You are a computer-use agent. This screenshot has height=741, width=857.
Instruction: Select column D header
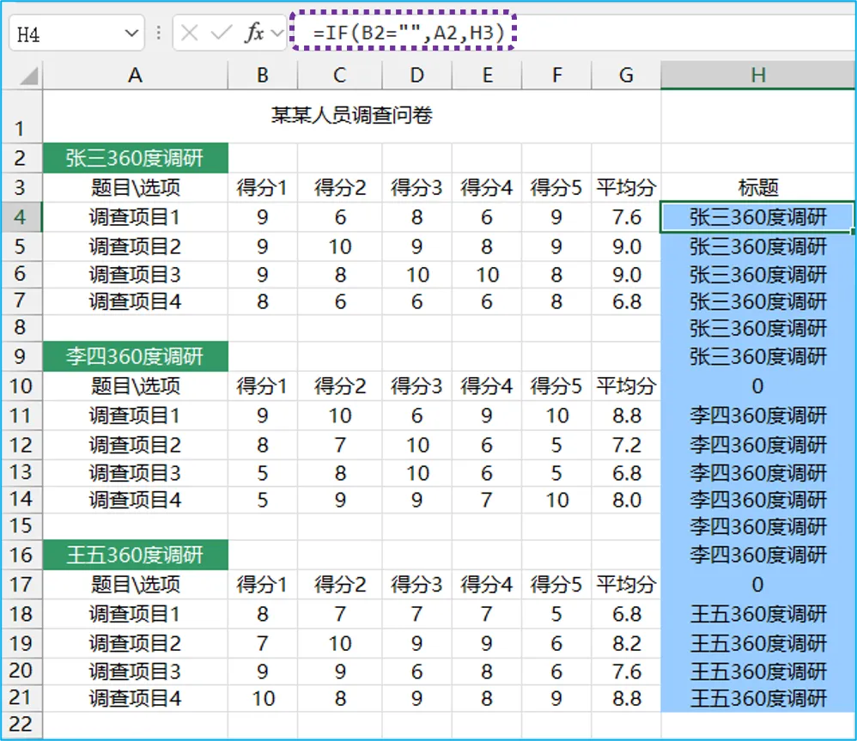pyautogui.click(x=416, y=75)
